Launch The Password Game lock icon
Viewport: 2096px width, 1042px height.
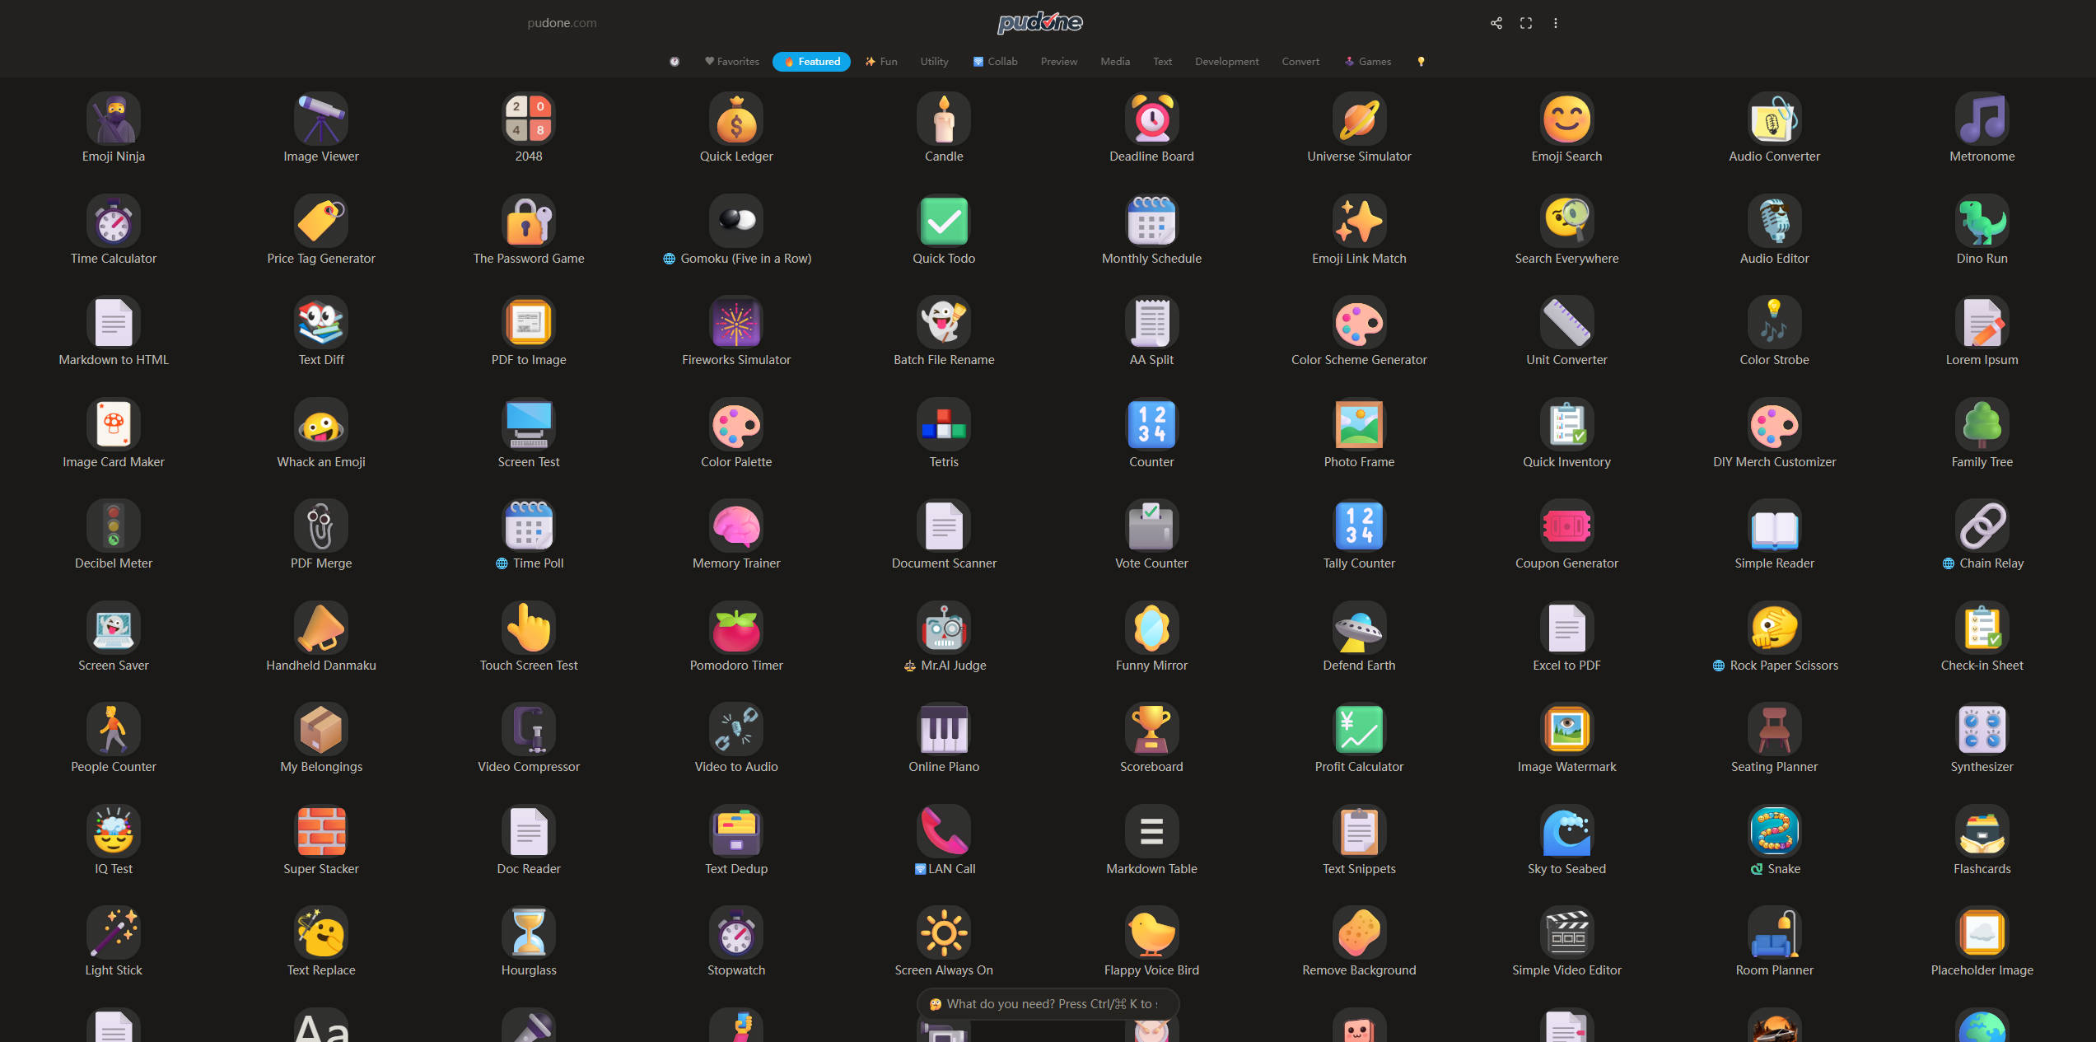click(x=529, y=221)
